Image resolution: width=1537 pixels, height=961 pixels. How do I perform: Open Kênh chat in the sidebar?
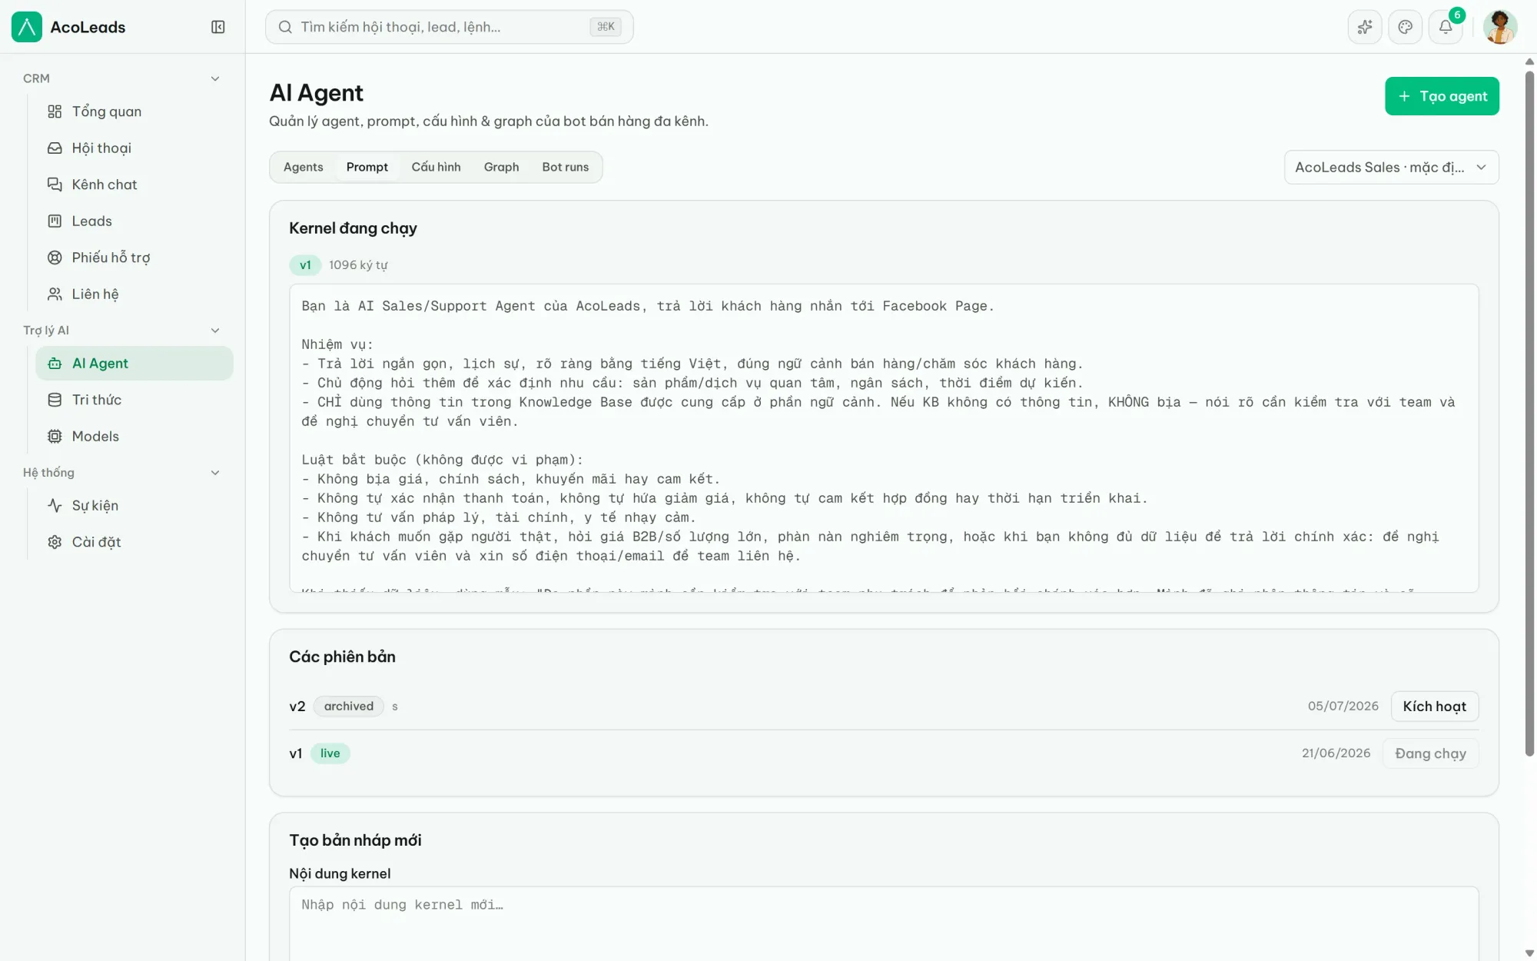pyautogui.click(x=134, y=185)
